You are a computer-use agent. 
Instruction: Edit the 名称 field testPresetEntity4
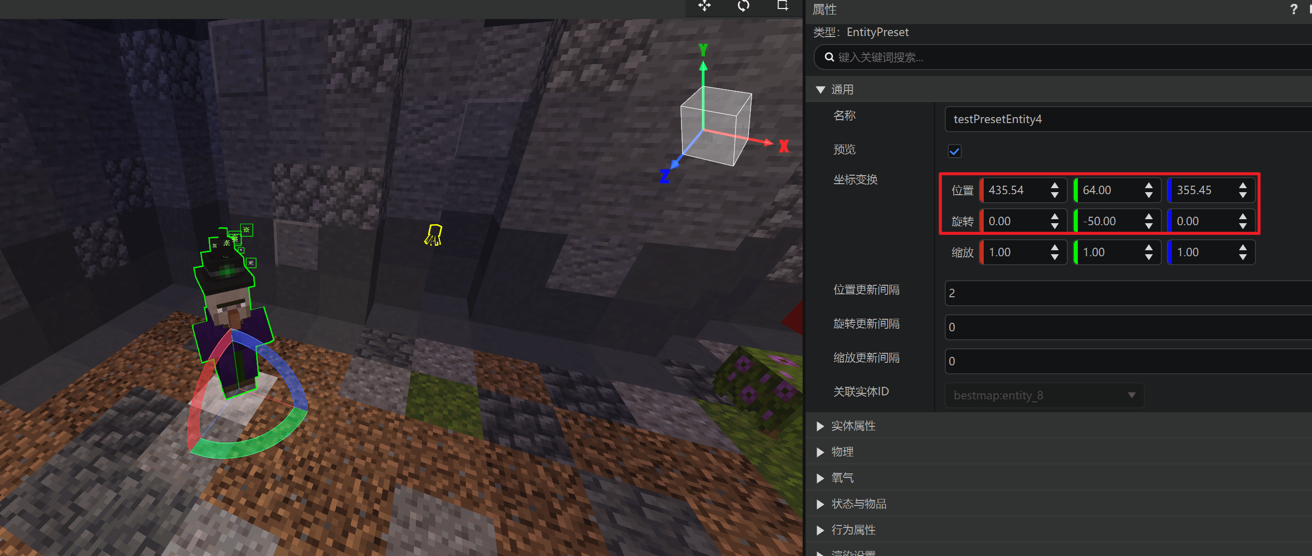click(1128, 119)
